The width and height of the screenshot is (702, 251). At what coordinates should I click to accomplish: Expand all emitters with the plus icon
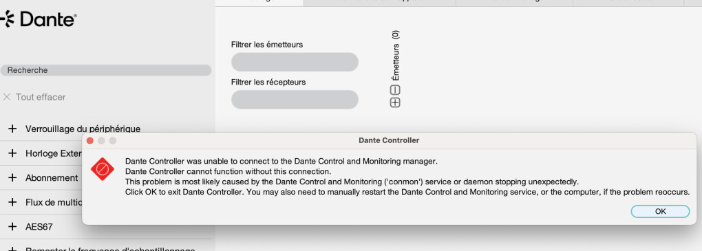[x=395, y=102]
